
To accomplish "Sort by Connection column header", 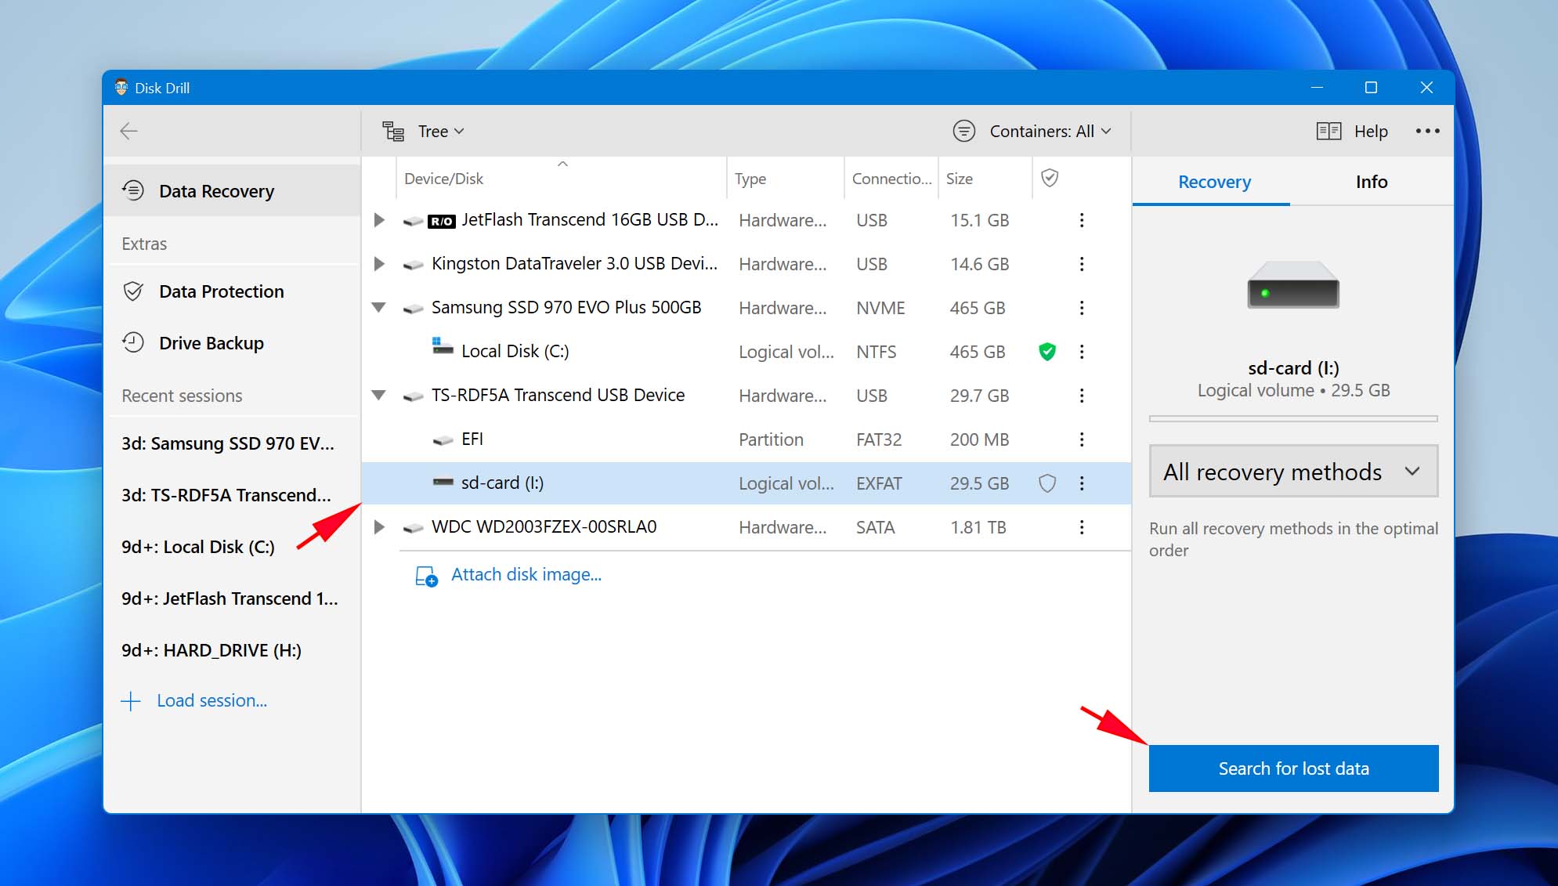I will [891, 179].
